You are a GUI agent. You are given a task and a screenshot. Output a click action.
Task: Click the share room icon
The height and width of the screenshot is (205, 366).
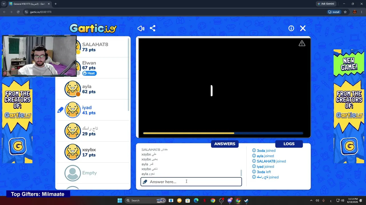[x=153, y=28]
